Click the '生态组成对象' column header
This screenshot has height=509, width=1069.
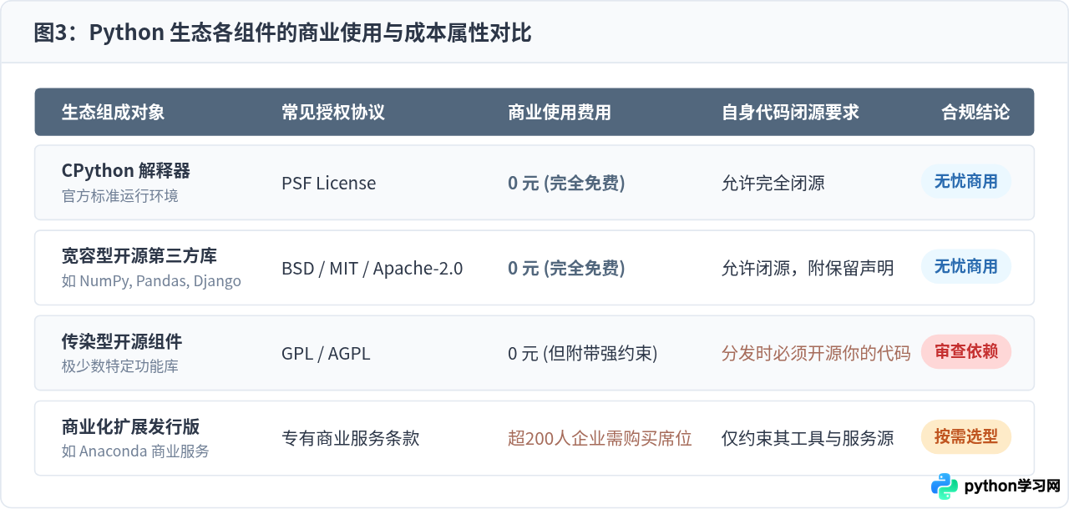[113, 112]
